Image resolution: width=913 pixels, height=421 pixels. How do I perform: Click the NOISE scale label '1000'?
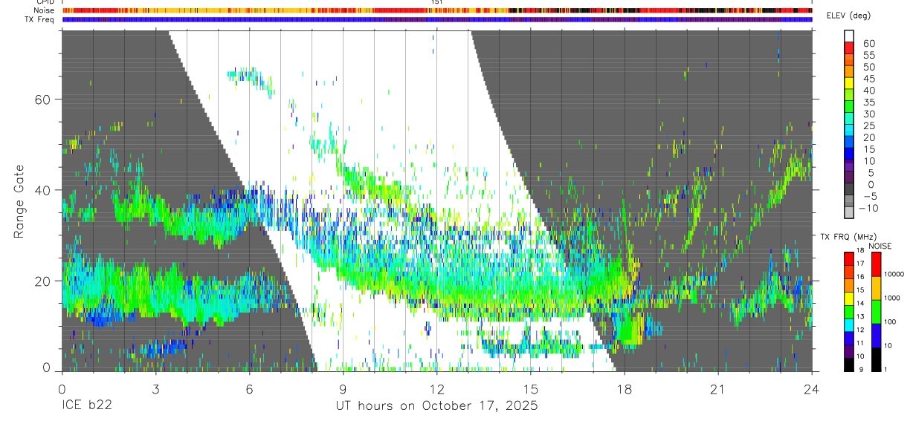(892, 298)
